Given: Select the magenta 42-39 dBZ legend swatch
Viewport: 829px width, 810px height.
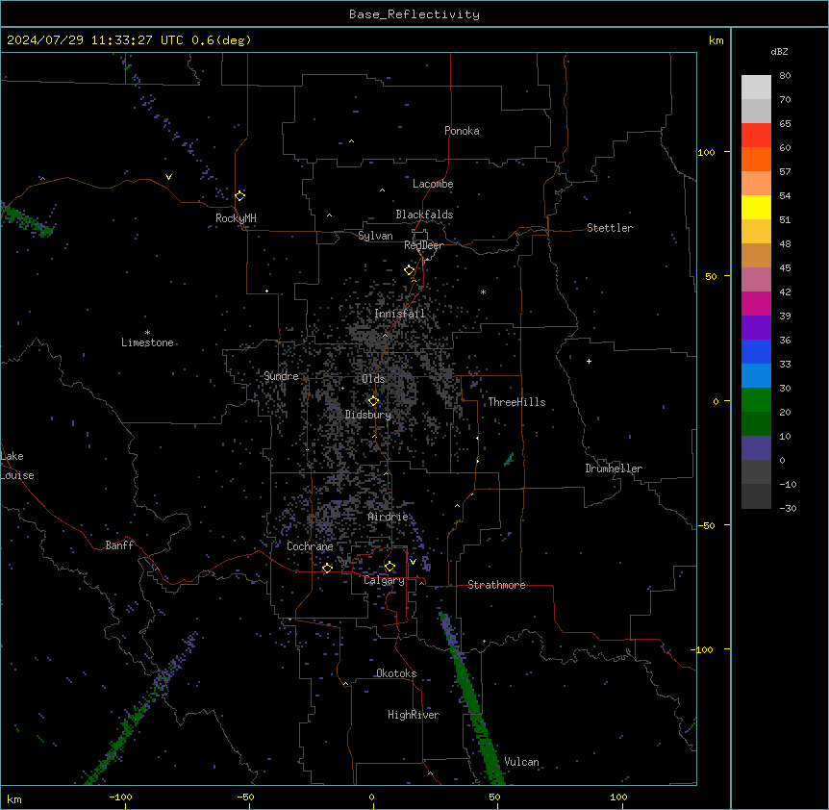Looking at the screenshot, I should click(x=756, y=303).
